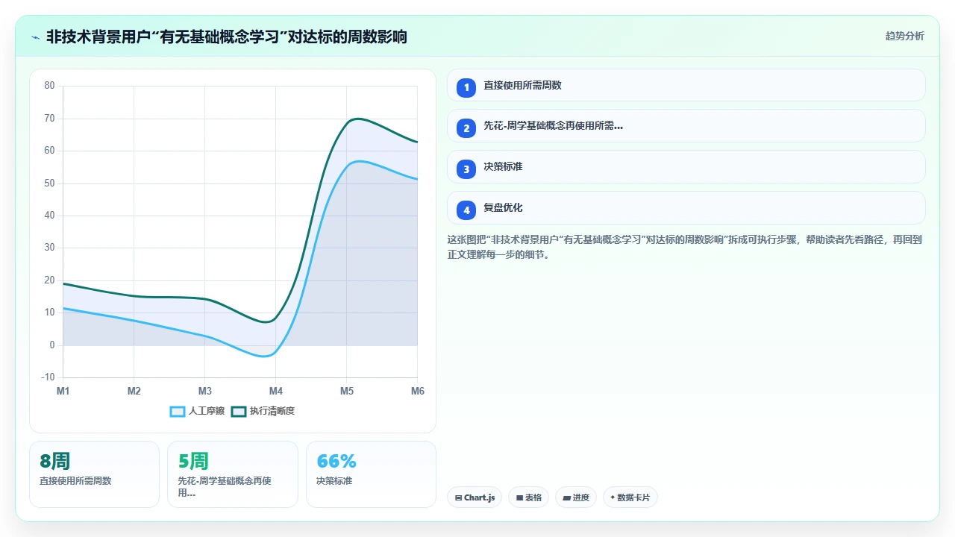Select step 3 决策标准
This screenshot has height=537, width=955.
(686, 167)
